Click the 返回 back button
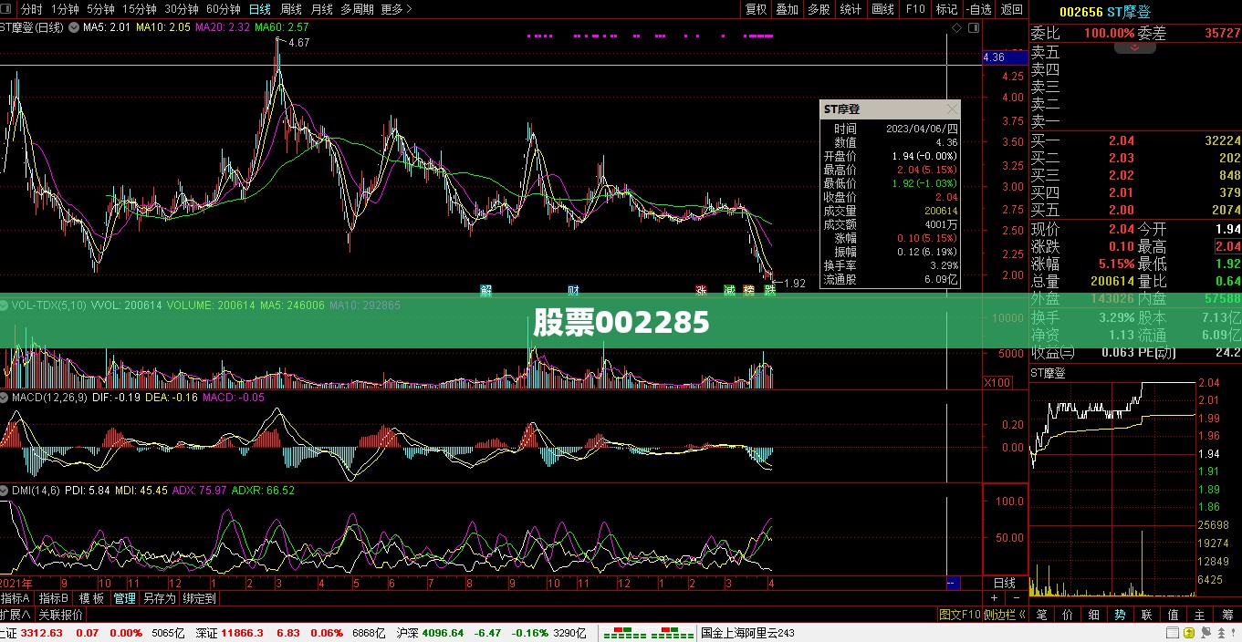 [x=1012, y=9]
